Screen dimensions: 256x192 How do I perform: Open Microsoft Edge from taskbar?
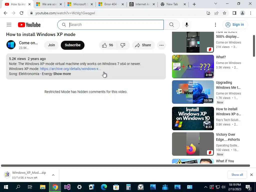pos(104,187)
